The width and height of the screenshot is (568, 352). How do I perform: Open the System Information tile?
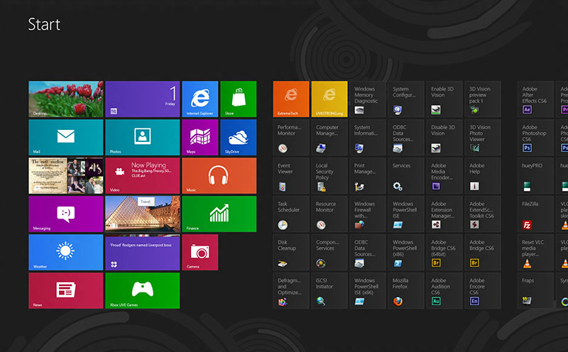pos(368,137)
